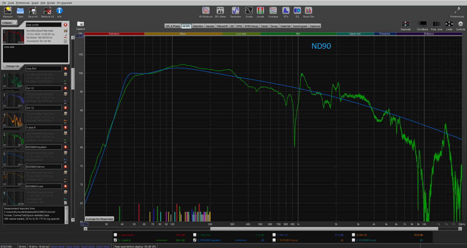467x248 pixels.
Task: Click graph scrollbar left arrow
Action: pos(86,229)
